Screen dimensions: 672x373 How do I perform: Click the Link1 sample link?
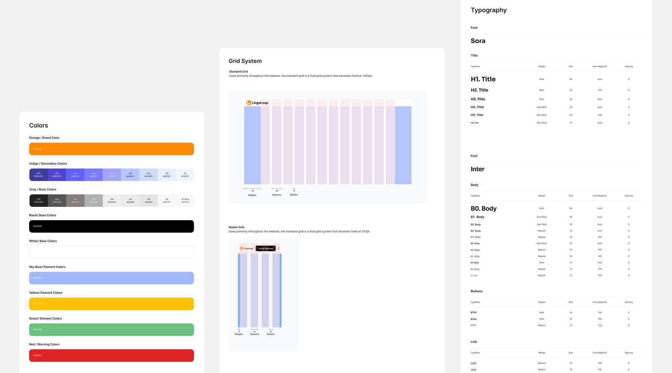(473, 363)
